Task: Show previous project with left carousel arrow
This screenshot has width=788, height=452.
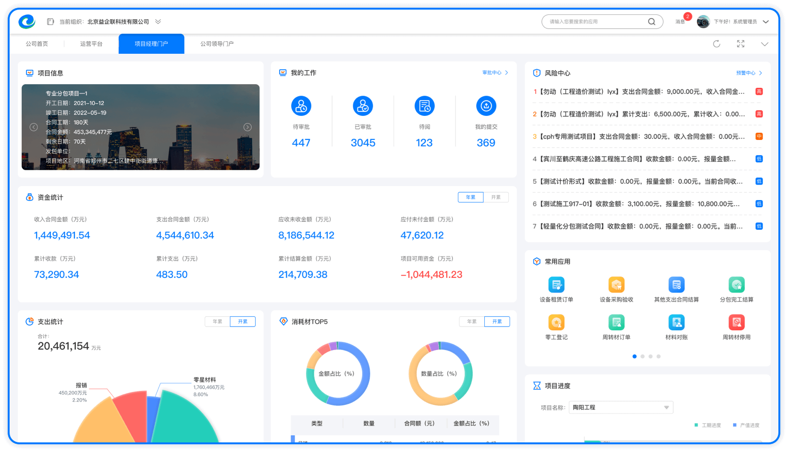Action: pyautogui.click(x=34, y=127)
